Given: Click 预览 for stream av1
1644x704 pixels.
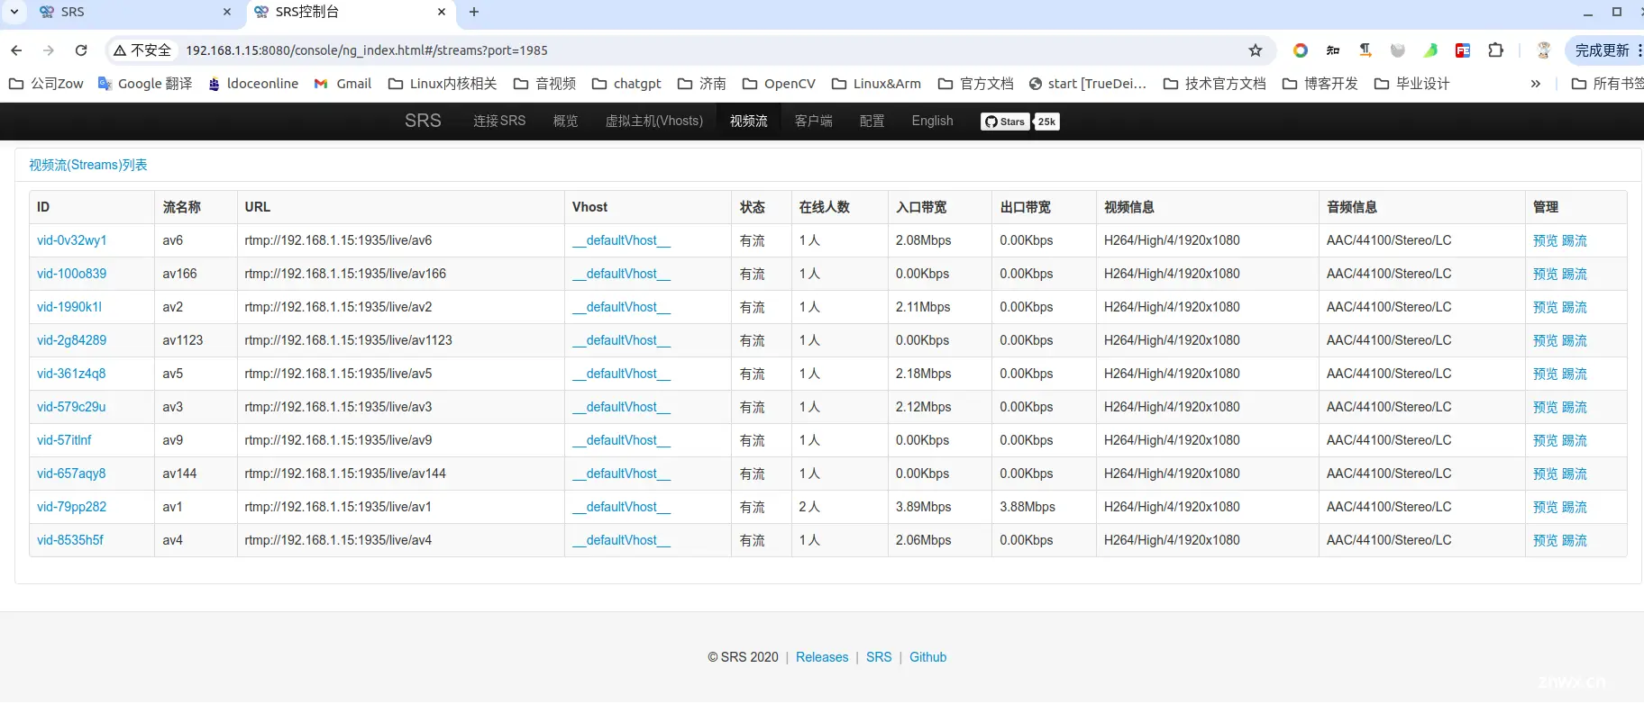Looking at the screenshot, I should [1545, 507].
